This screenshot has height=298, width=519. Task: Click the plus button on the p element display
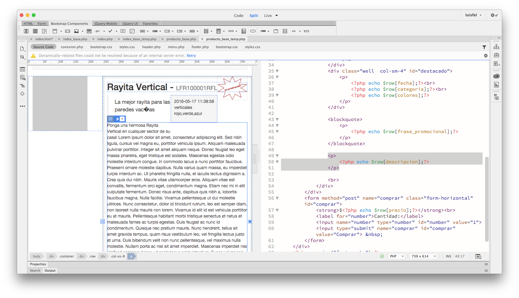click(122, 119)
